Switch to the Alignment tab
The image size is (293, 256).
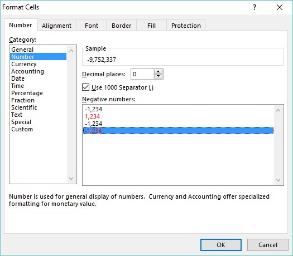[x=56, y=26]
